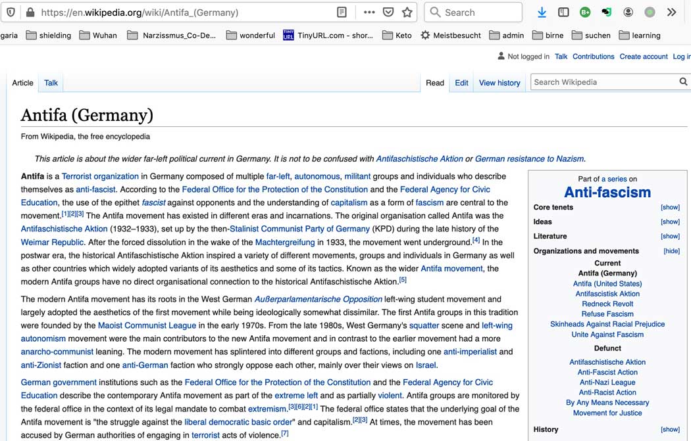Expand the Literature section with [show]
The width and height of the screenshot is (691, 441).
[x=670, y=237]
